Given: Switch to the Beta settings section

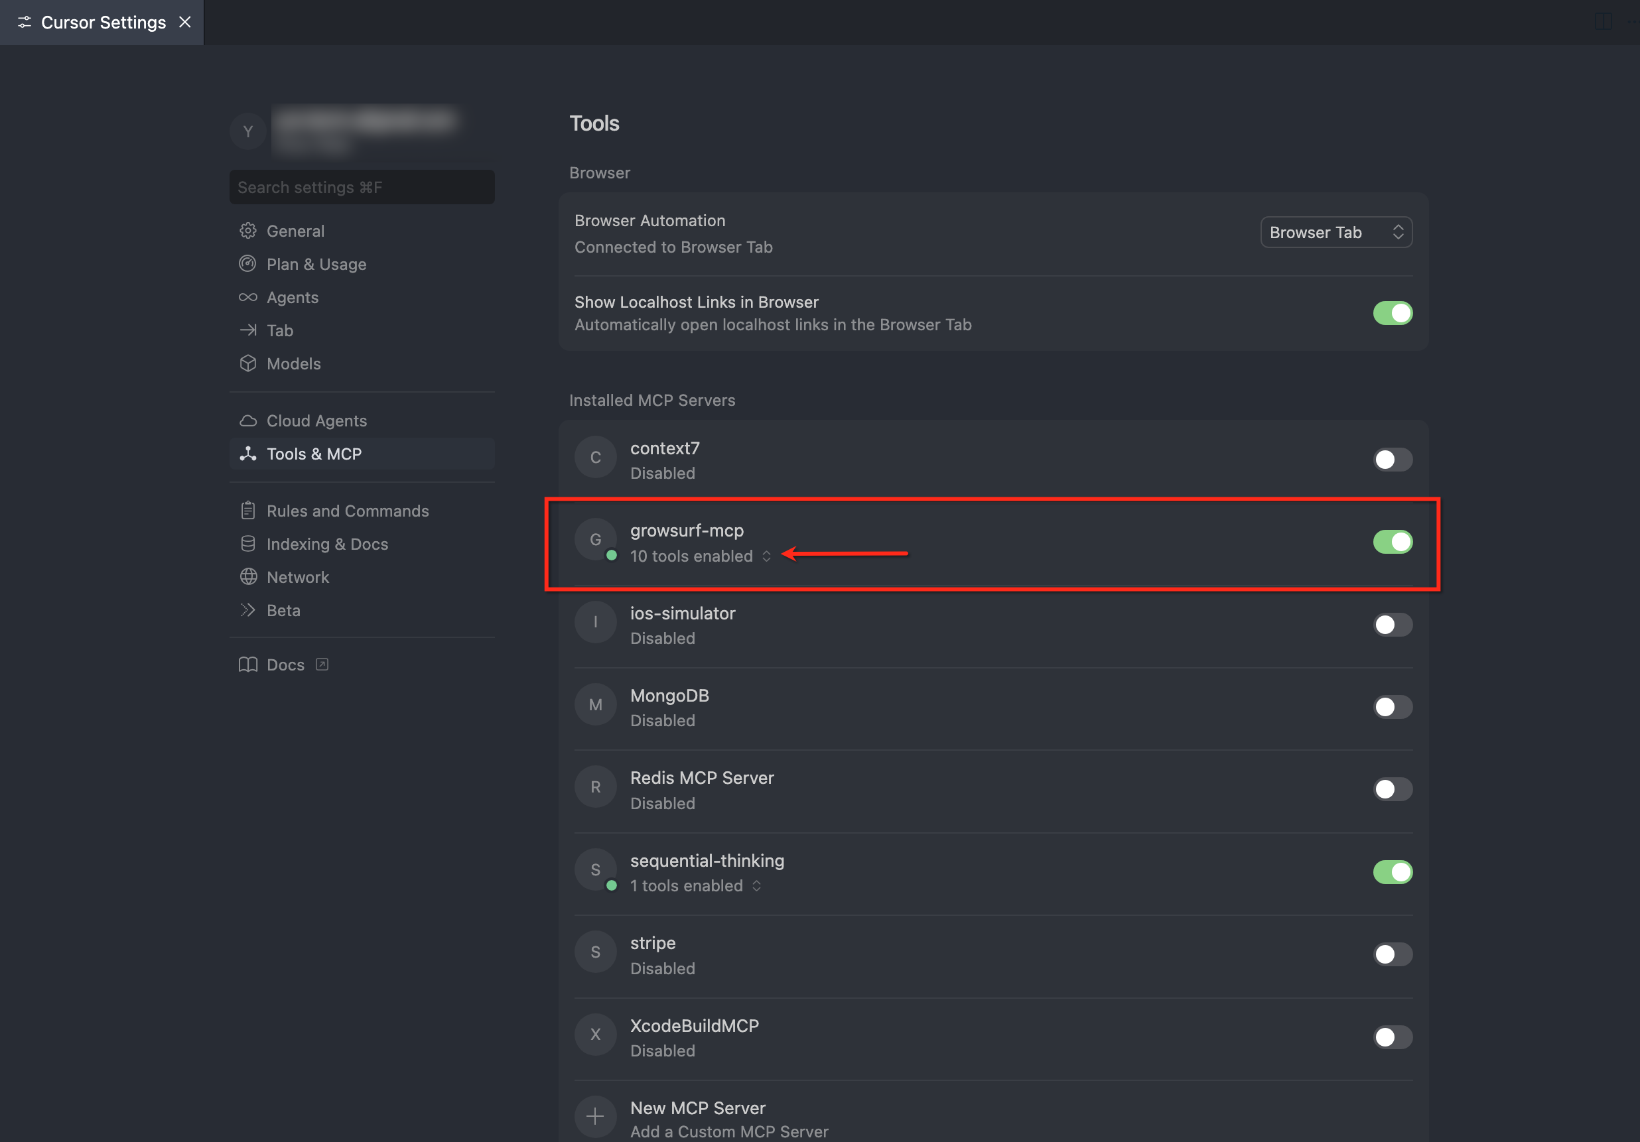Looking at the screenshot, I should (x=283, y=610).
